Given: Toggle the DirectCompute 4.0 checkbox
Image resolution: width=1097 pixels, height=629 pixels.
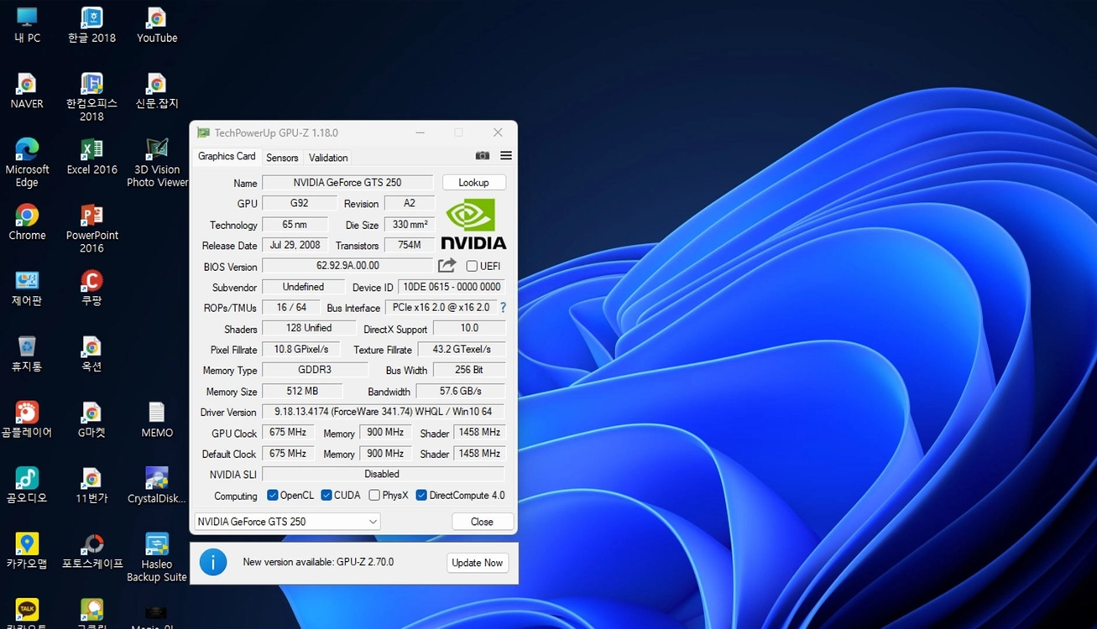Looking at the screenshot, I should tap(421, 495).
